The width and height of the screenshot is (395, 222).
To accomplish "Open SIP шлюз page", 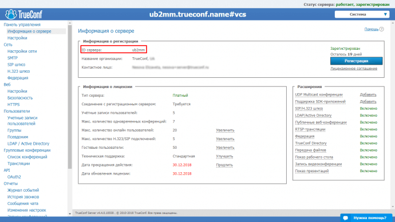I will tap(16, 65).
